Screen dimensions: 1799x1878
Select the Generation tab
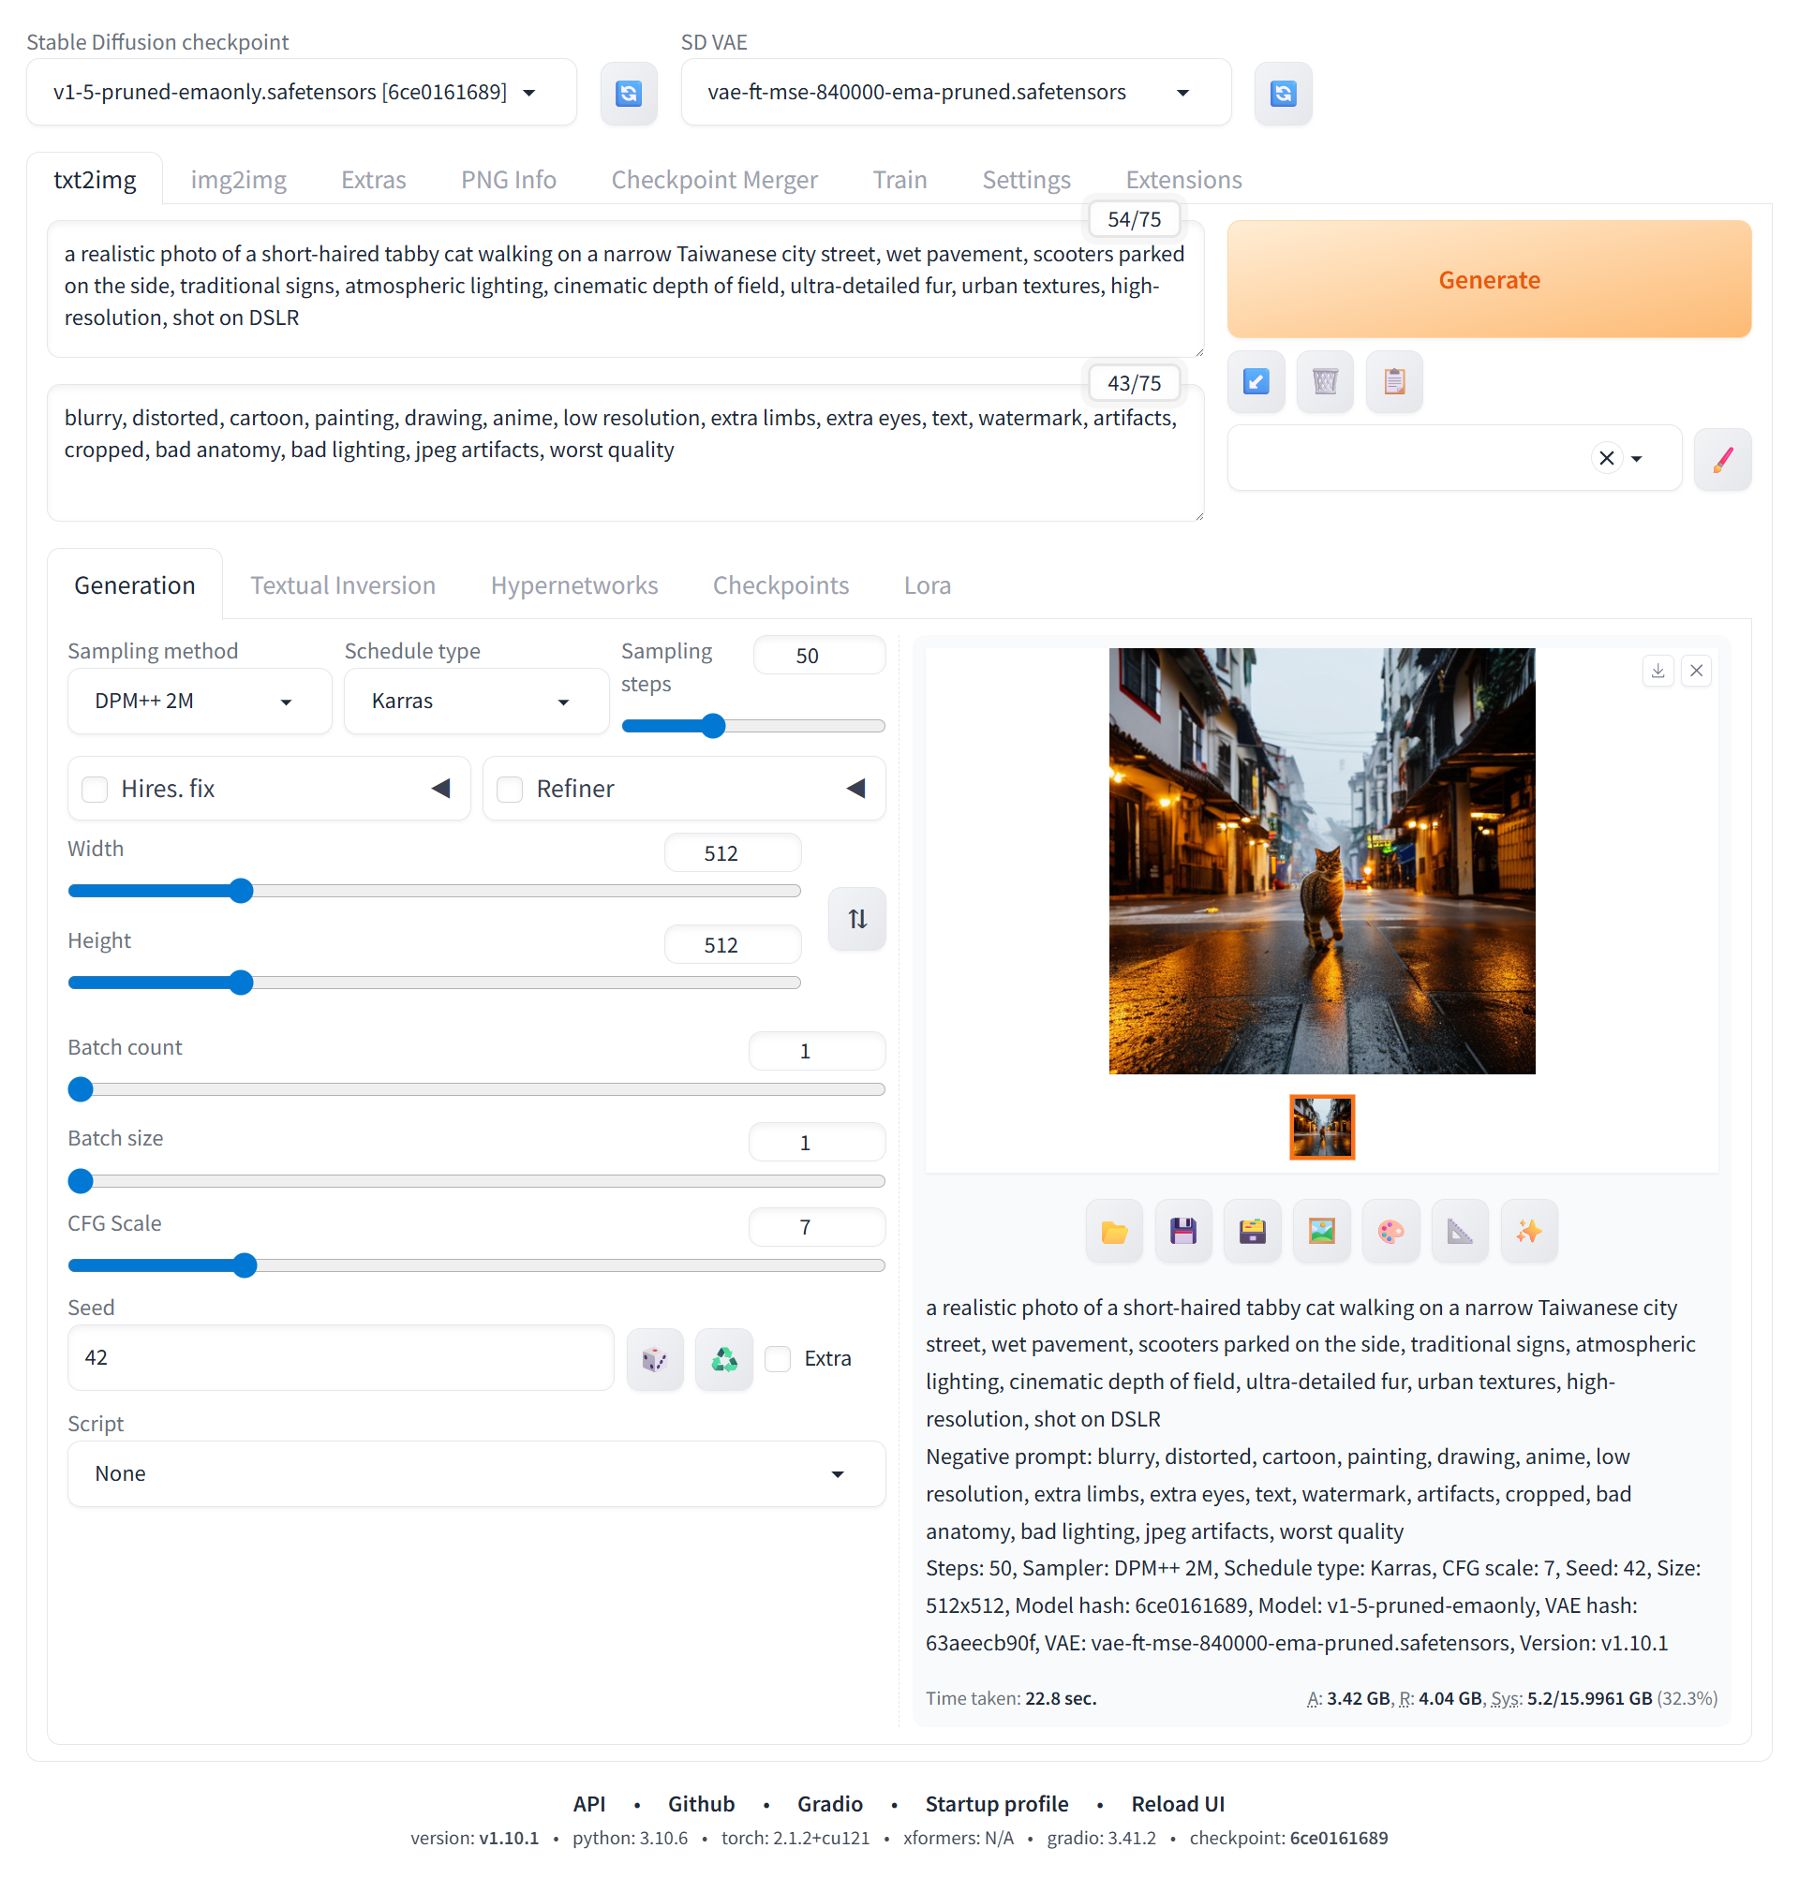[135, 585]
